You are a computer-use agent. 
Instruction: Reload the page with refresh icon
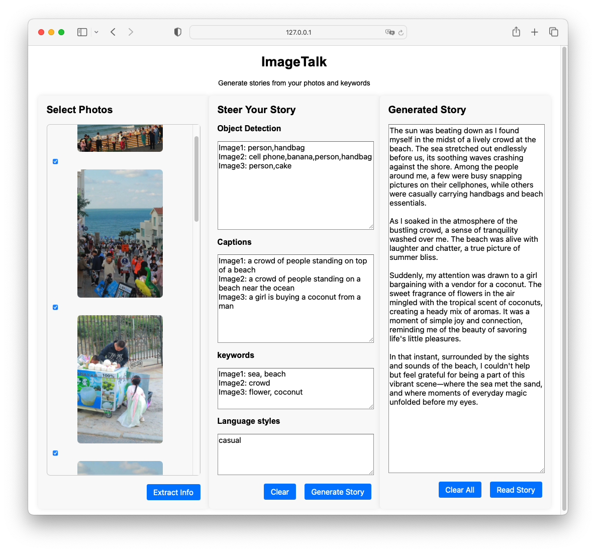tap(401, 33)
